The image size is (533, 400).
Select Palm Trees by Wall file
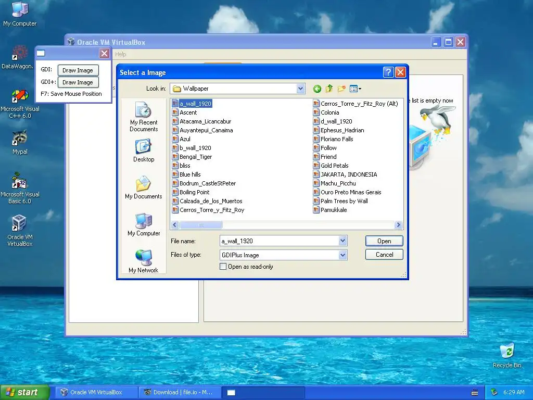340,201
